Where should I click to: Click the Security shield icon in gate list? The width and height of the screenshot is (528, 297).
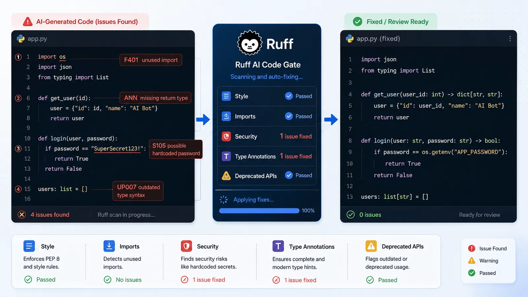click(x=226, y=137)
